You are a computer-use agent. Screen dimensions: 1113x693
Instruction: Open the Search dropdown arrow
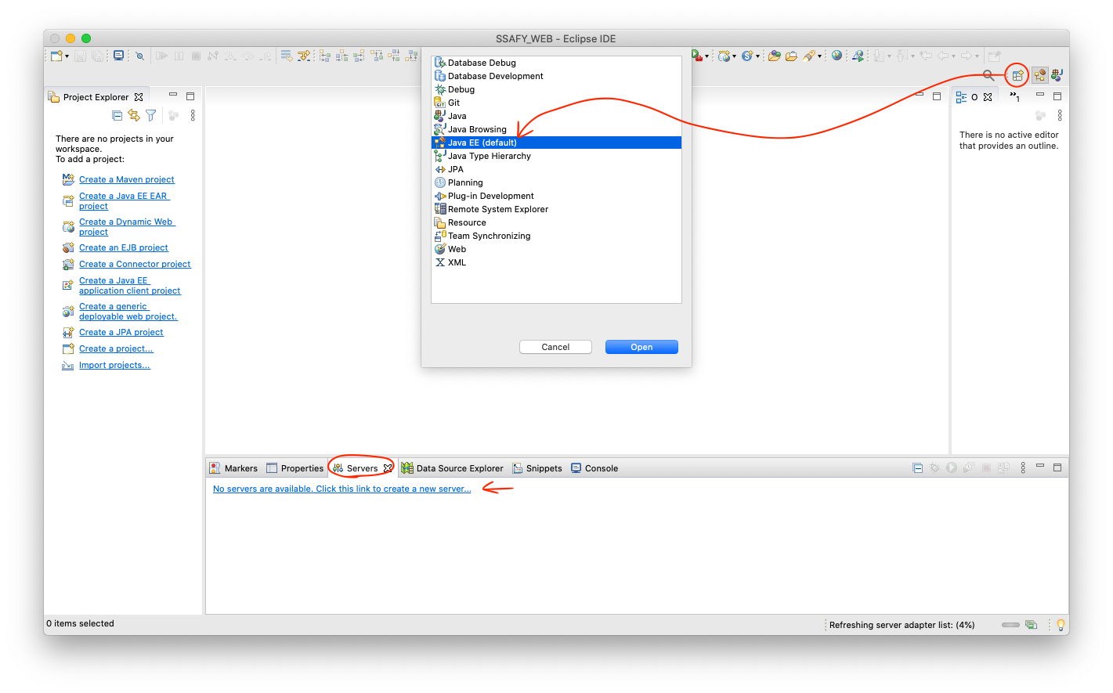pyautogui.click(x=819, y=56)
